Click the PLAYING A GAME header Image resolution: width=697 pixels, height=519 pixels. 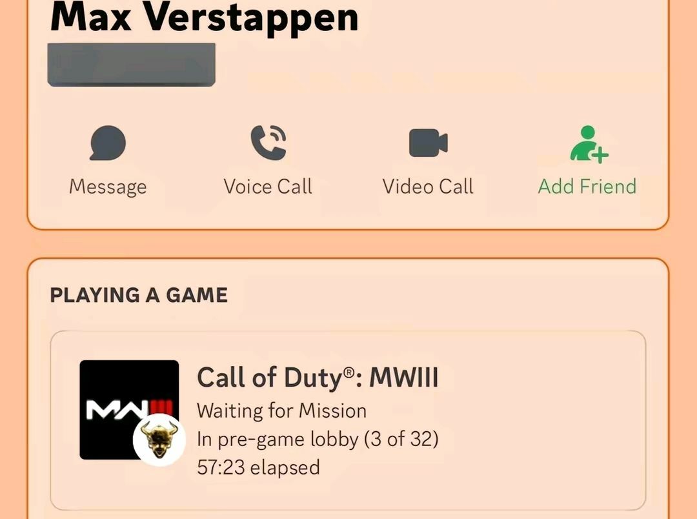tap(139, 295)
